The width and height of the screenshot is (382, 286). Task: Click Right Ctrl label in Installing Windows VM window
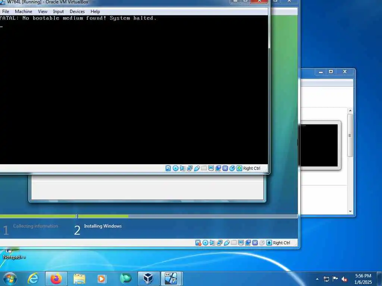pyautogui.click(x=281, y=243)
